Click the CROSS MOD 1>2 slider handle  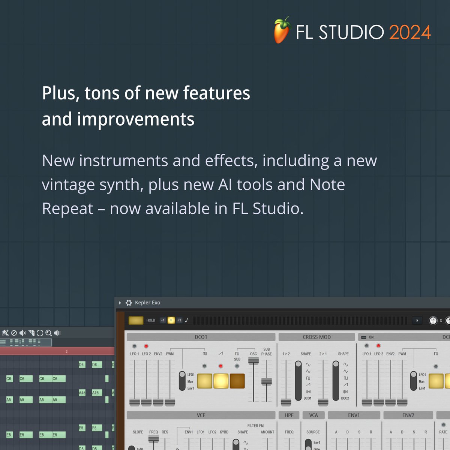tap(286, 402)
